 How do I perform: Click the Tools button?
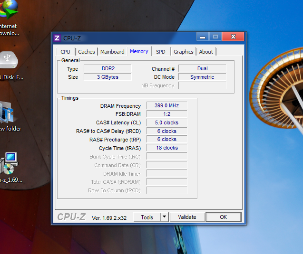[x=147, y=217]
